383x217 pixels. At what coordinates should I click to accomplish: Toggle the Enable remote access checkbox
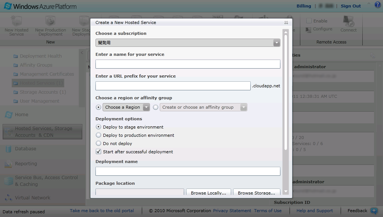[309, 21]
